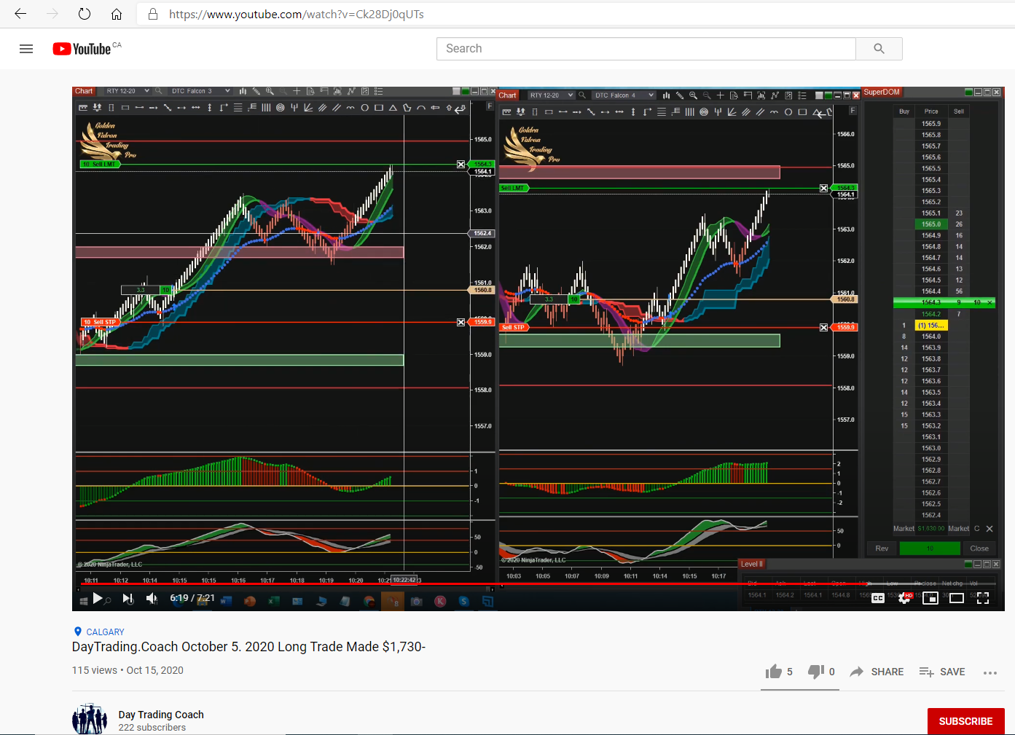Image resolution: width=1015 pixels, height=735 pixels.
Task: Pick the ellipse drawing tool in Falcon 4 chart
Action: (x=788, y=112)
